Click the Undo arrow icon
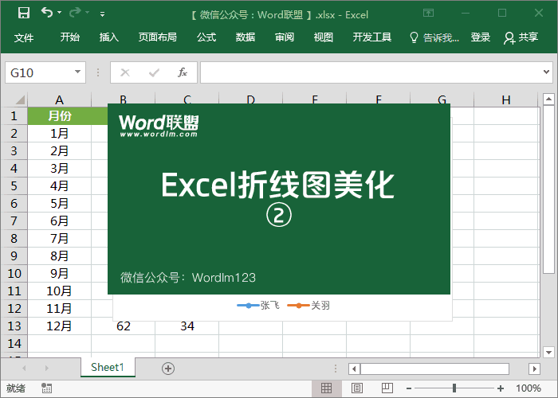Image resolution: width=558 pixels, height=398 pixels. 46,13
